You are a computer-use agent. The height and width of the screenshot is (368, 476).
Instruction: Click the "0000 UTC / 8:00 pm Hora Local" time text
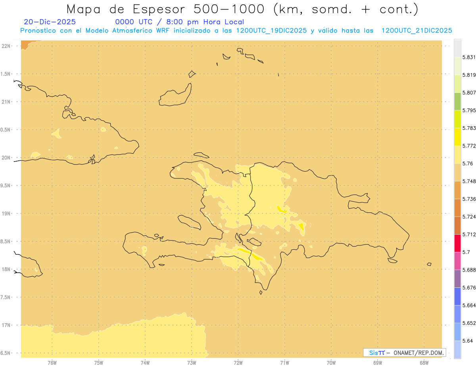pos(179,22)
